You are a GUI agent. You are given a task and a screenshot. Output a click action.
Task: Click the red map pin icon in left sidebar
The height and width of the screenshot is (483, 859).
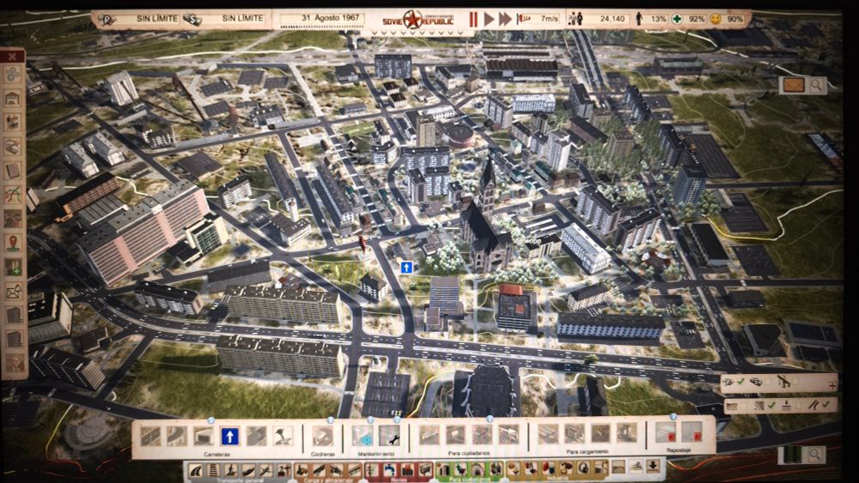(x=13, y=243)
